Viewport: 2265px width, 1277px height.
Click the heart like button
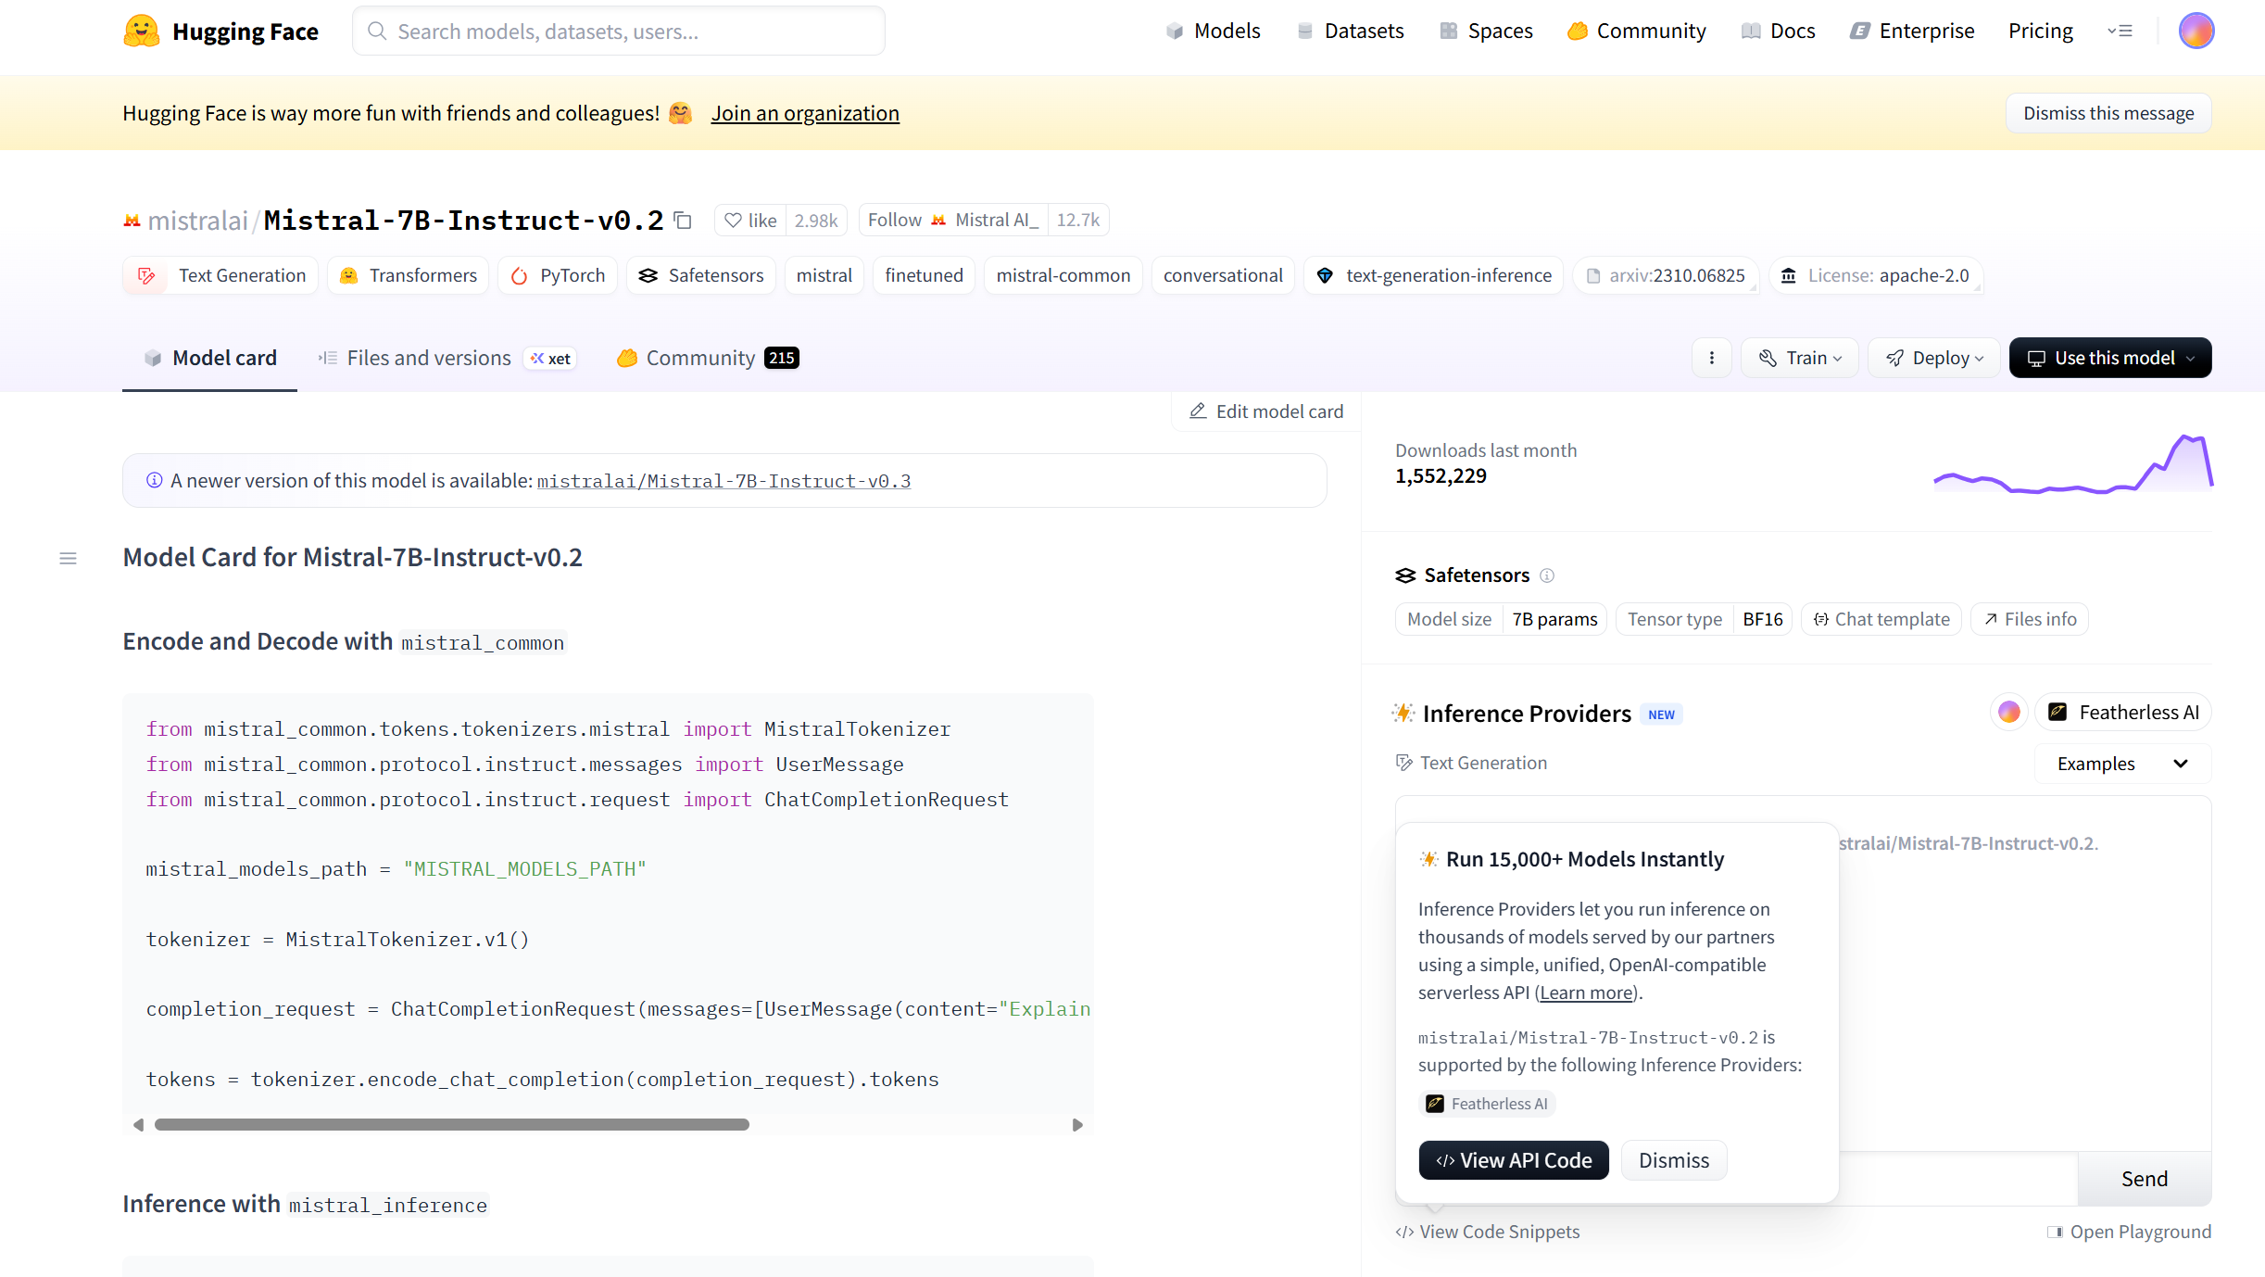pos(750,221)
